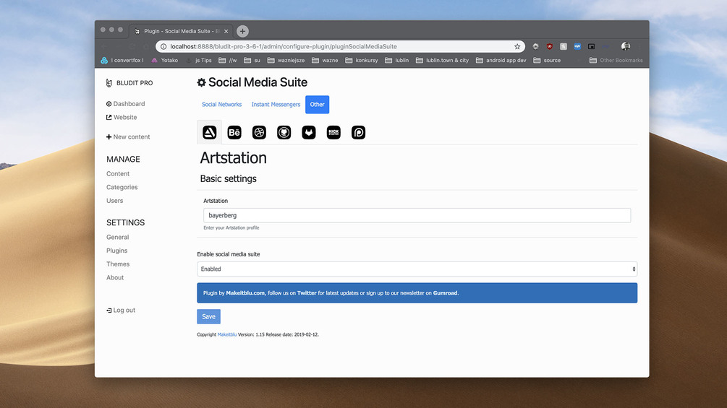Open General settings
The image size is (727, 408).
117,238
